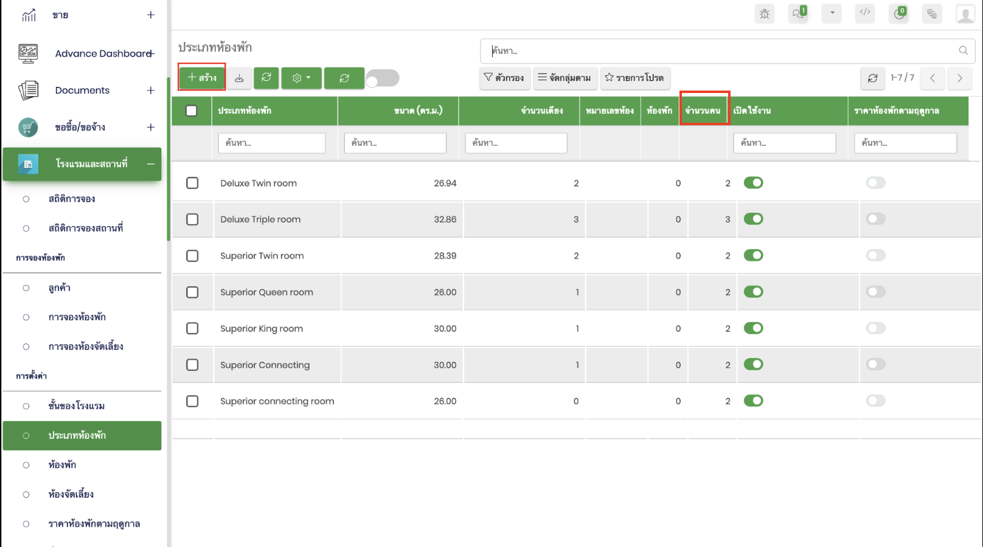Viewport: 983px width, 547px height.
Task: Go to การจองห้องพัก menu item
Action: [x=77, y=317]
